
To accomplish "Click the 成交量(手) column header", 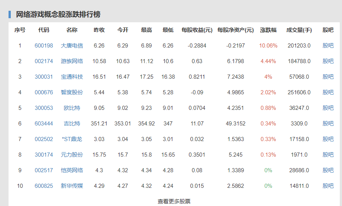I will click(x=299, y=30).
